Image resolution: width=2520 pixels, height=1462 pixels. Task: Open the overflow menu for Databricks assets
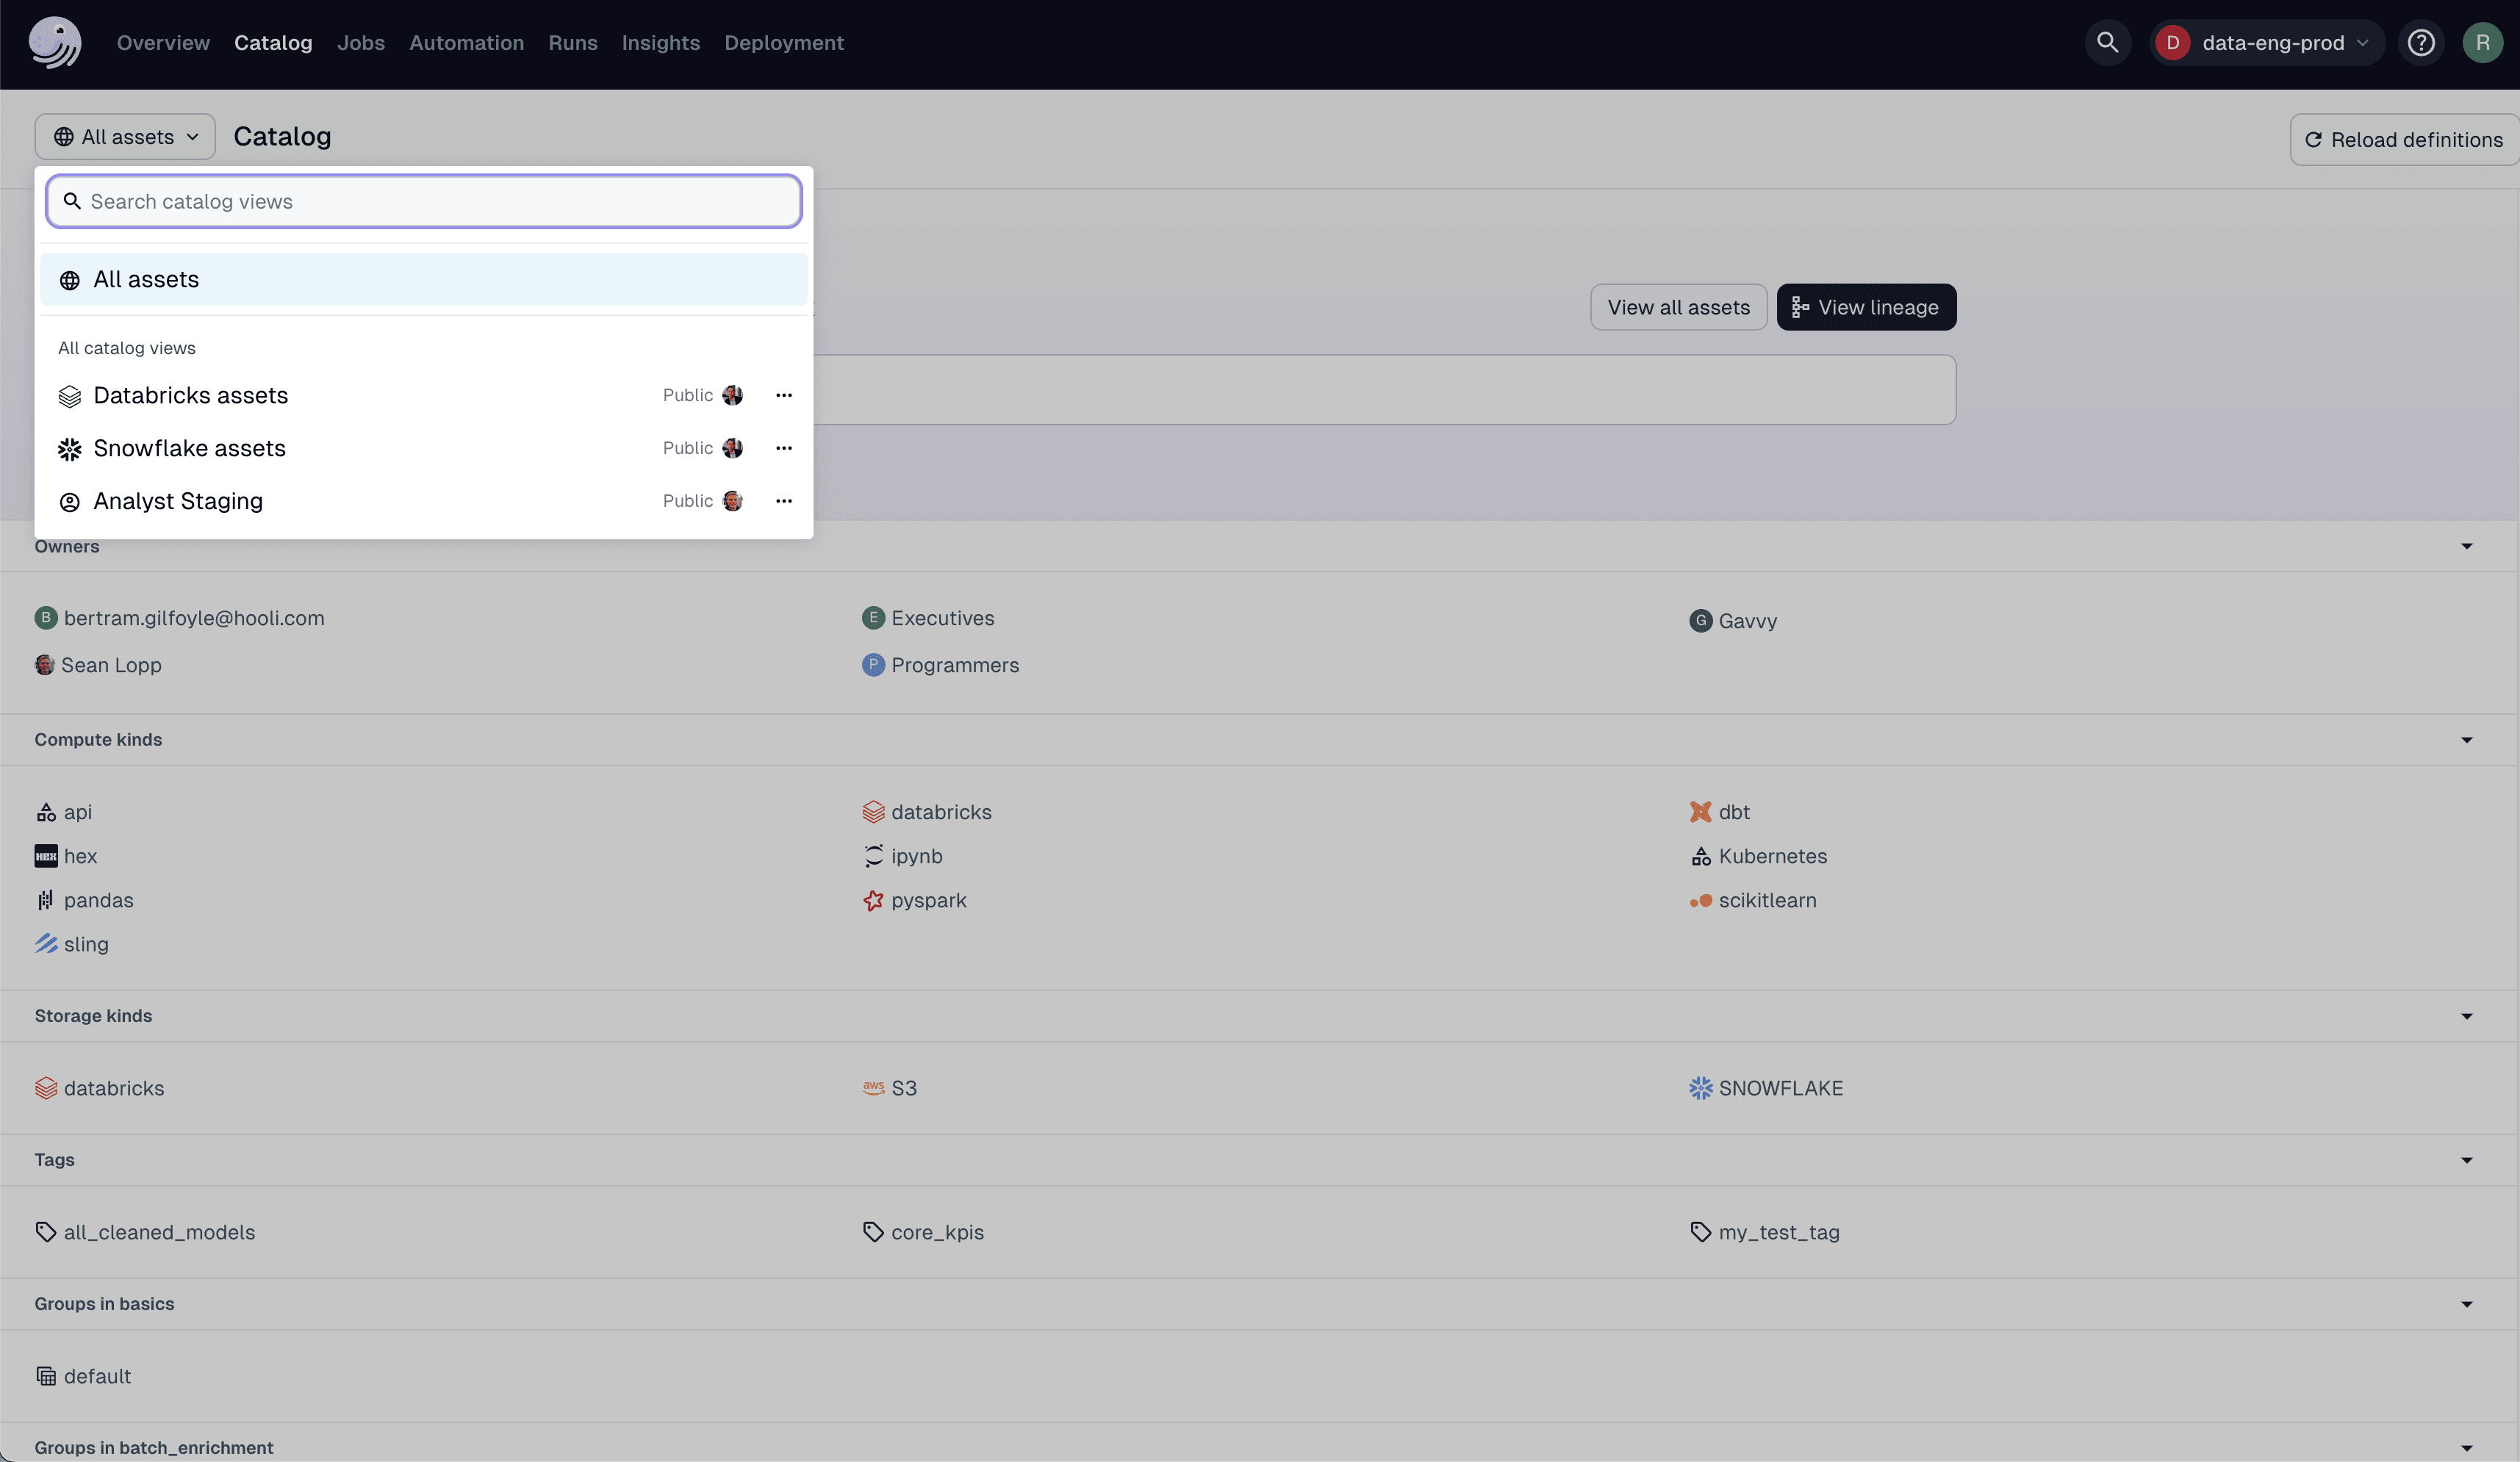[x=783, y=395]
